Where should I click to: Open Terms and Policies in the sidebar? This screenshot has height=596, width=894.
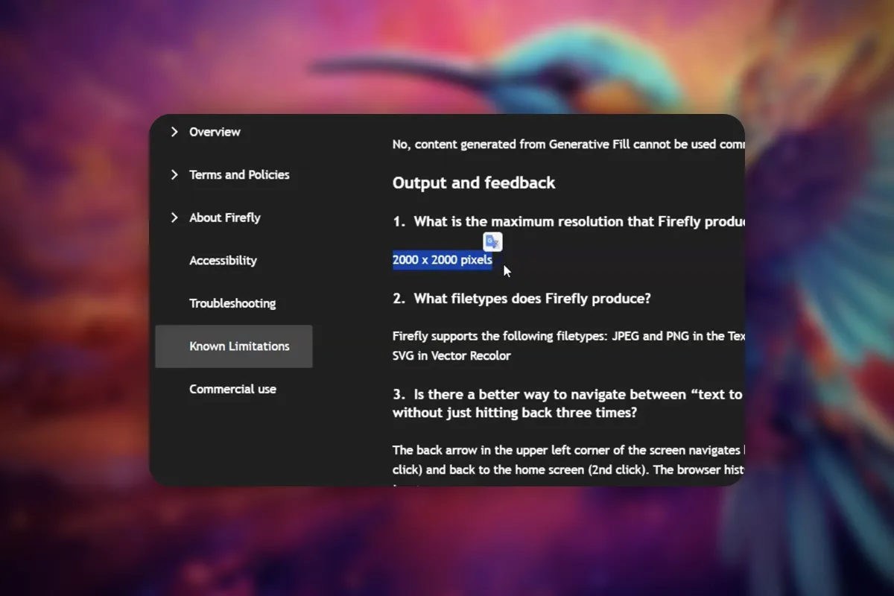(239, 174)
